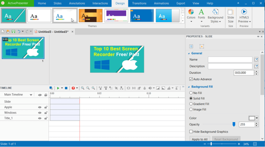Image resolution: width=265 pixels, height=147 pixels.
Task: Collapse the Background Fill section
Action: 189,87
